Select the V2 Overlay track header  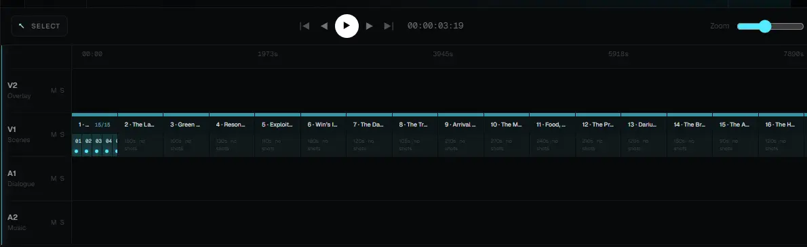(x=37, y=91)
